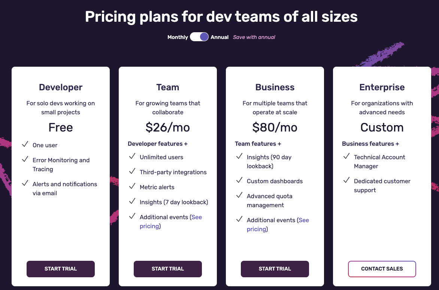The height and width of the screenshot is (290, 439).
Task: Click the checkmark beside Dedicated customer support
Action: (346, 180)
